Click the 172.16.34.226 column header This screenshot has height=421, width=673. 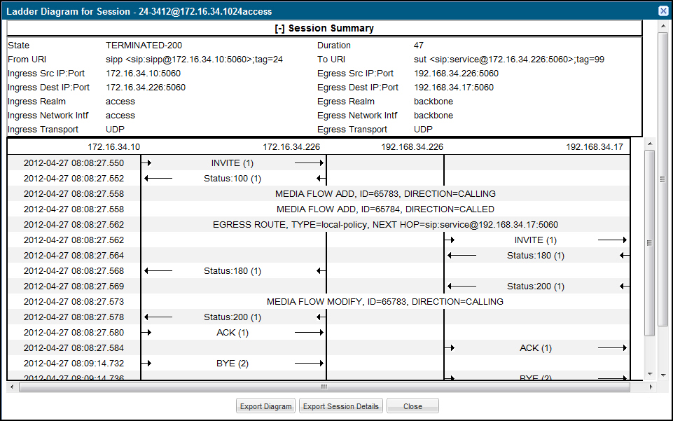click(x=291, y=147)
